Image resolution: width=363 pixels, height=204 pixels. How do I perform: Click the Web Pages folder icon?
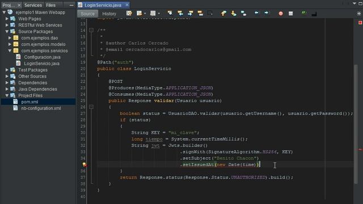(x=13, y=19)
